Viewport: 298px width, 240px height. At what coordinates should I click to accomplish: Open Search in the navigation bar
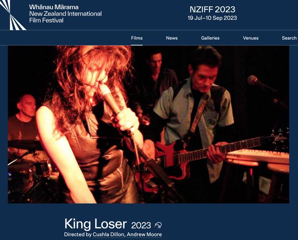289,38
